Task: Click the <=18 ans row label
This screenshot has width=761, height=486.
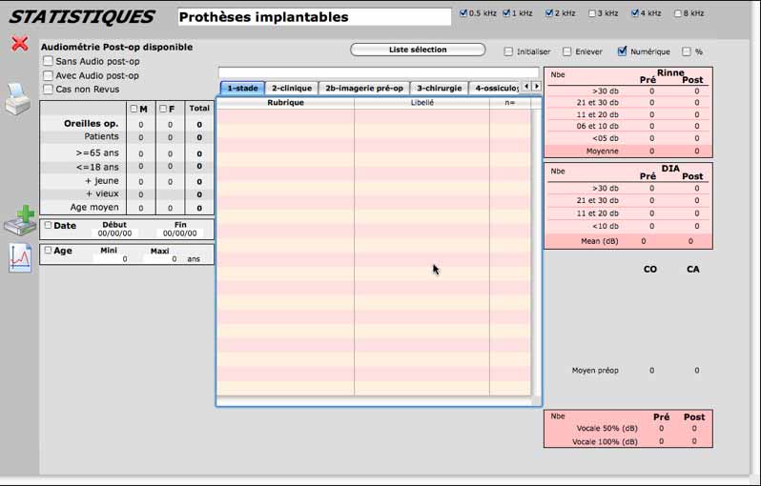Action: (97, 167)
